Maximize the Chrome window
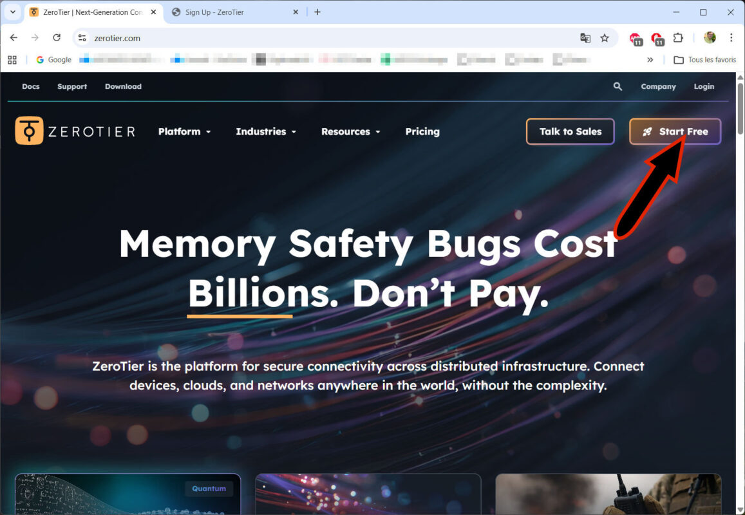 tap(703, 12)
